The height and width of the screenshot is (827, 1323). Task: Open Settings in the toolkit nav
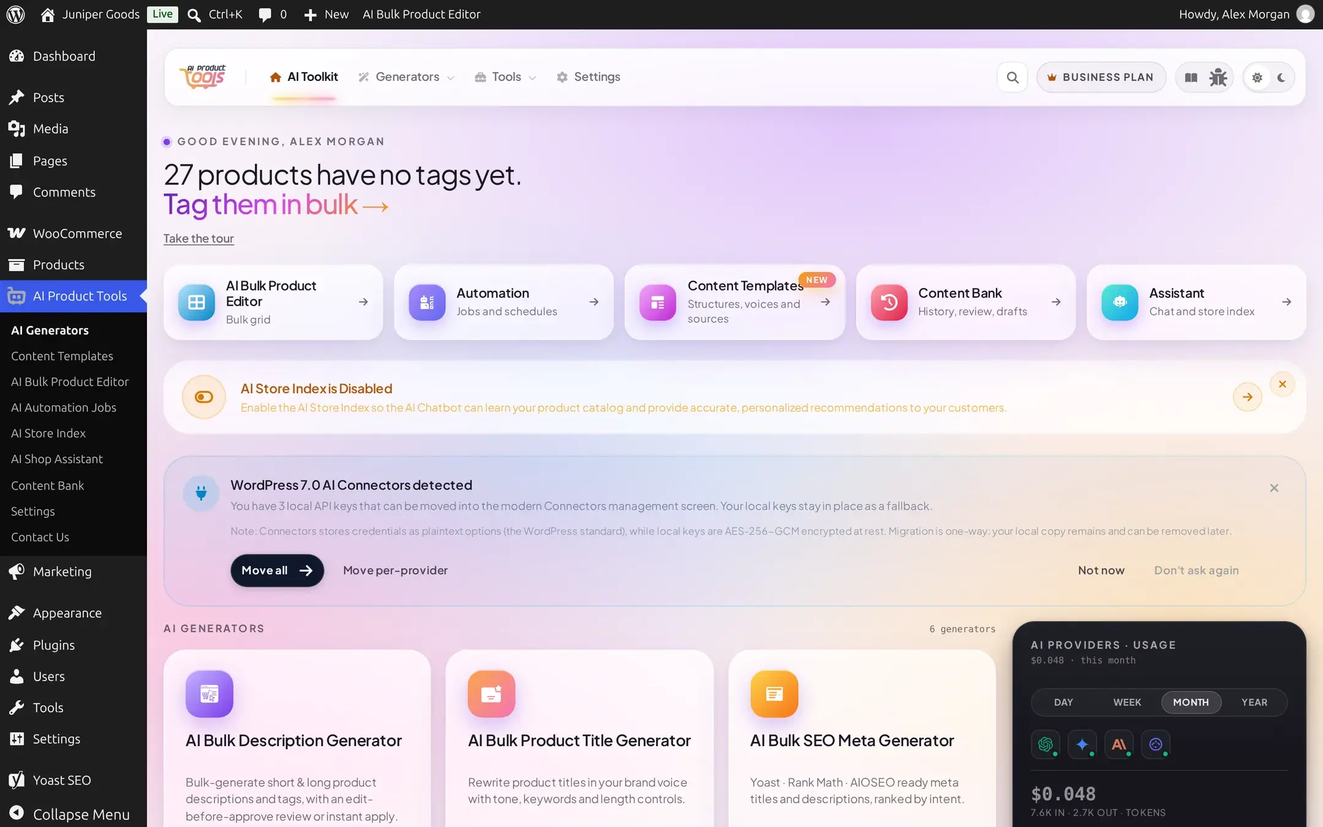589,77
